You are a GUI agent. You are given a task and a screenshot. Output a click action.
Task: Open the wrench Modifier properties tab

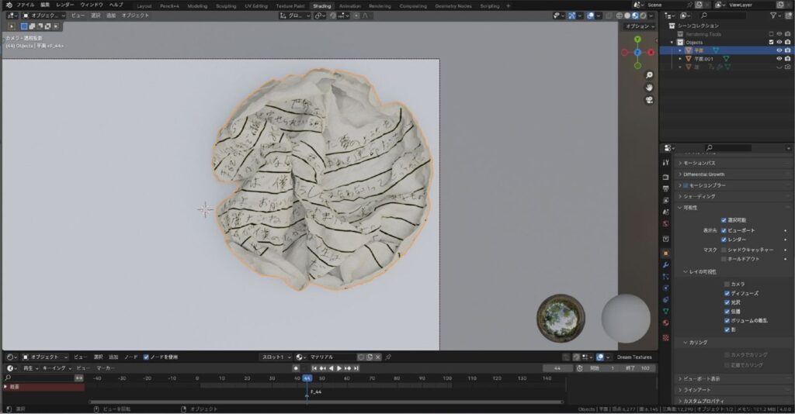tap(665, 264)
